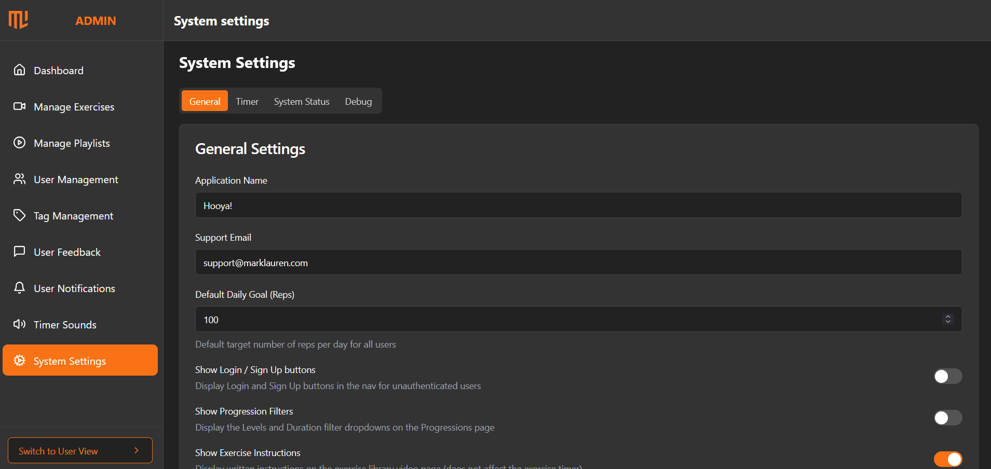Image resolution: width=991 pixels, height=469 pixels.
Task: Click the Tag Management tag icon
Action: coord(19,215)
